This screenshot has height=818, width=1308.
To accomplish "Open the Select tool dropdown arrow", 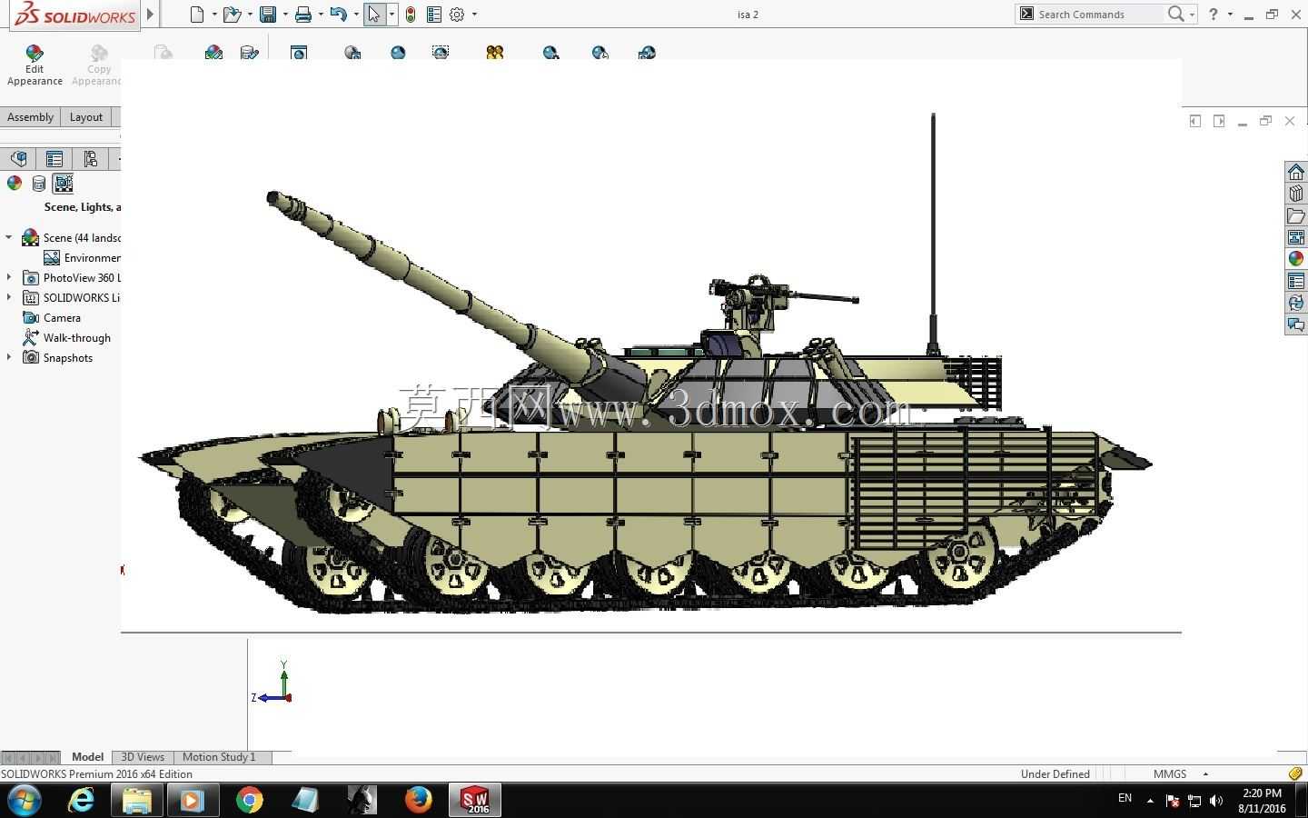I will click(x=391, y=15).
